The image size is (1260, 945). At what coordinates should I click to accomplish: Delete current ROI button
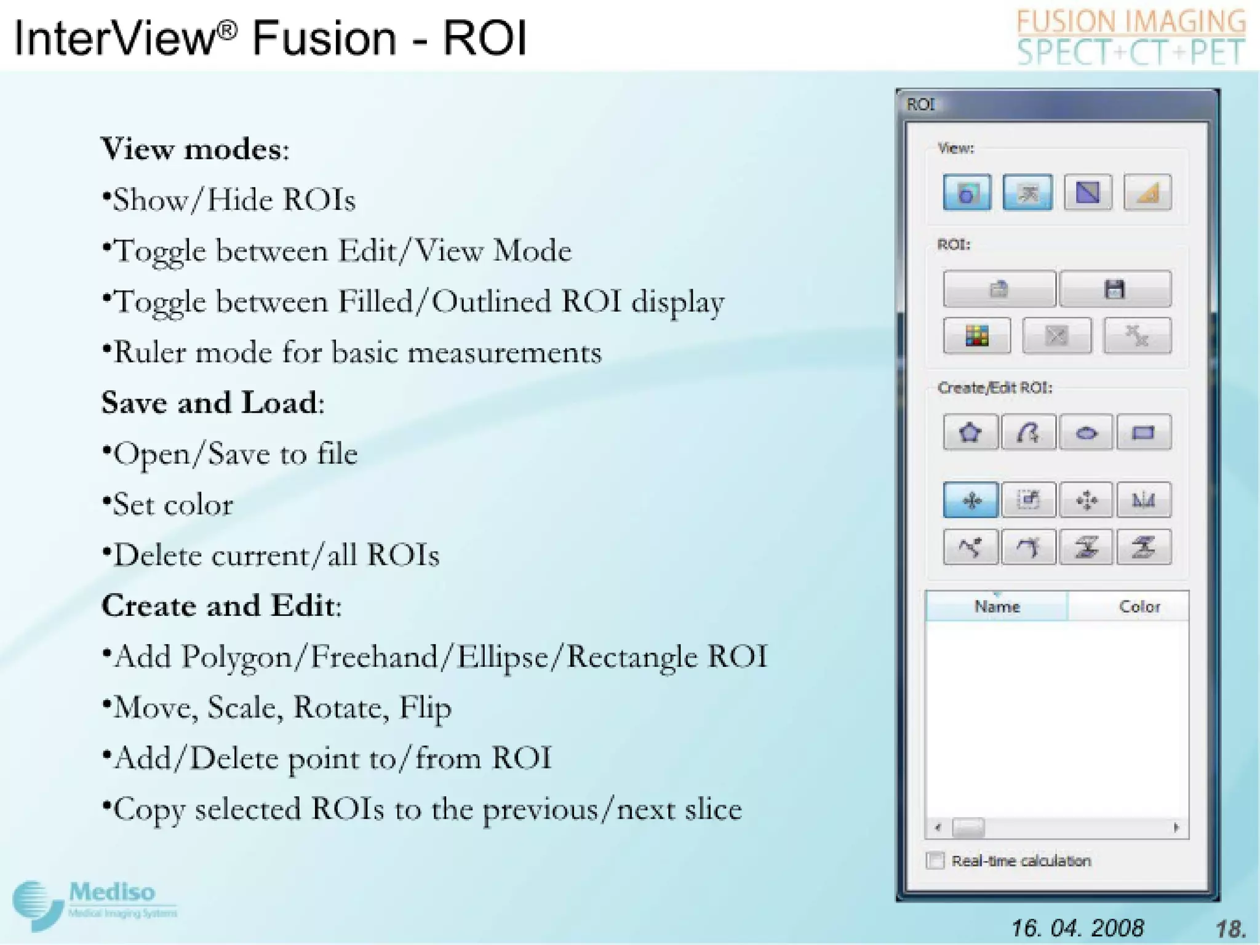click(x=1057, y=335)
